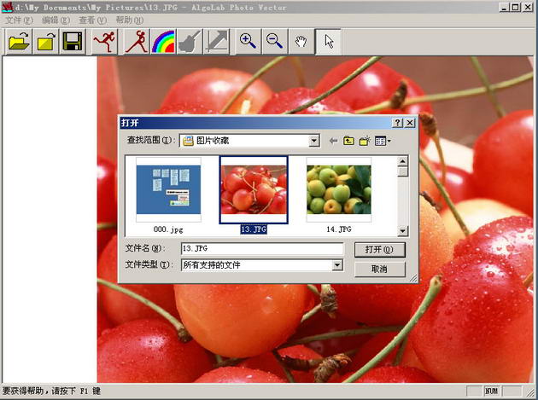This screenshot has height=400, width=538.
Task: Click the running man vectorize icon
Action: click(105, 42)
